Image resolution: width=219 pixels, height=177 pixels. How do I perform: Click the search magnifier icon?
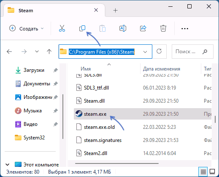point(205,52)
